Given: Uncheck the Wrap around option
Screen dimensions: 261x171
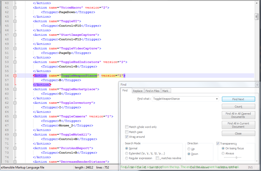Looking at the screenshot, I should (x=127, y=137).
